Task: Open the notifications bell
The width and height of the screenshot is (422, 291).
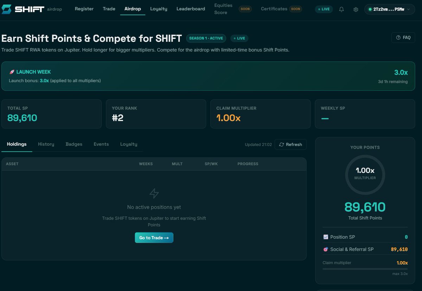Action: 341,10
